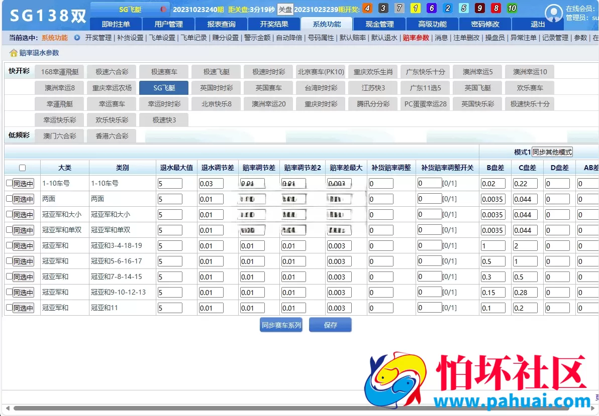This screenshot has width=599, height=416.
Task: Toggle the select-all checkbox in table header
Action: pyautogui.click(x=23, y=168)
